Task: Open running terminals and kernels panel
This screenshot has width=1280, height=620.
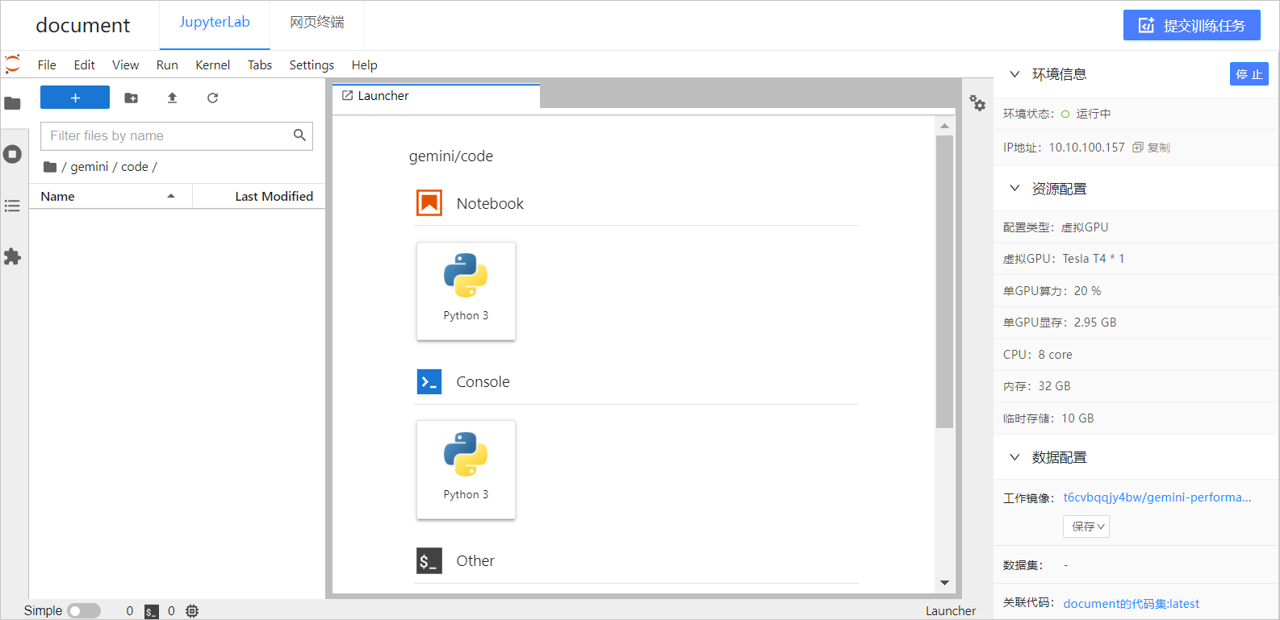Action: click(x=12, y=154)
